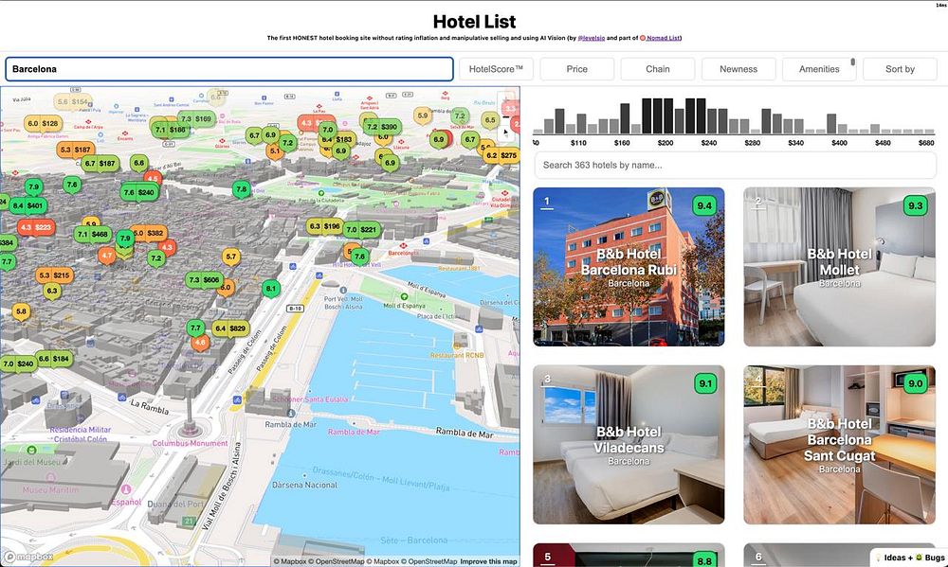Viewport: 948px width, 567px height.
Task: Zoom out the map with minus control
Action: pyautogui.click(x=506, y=115)
